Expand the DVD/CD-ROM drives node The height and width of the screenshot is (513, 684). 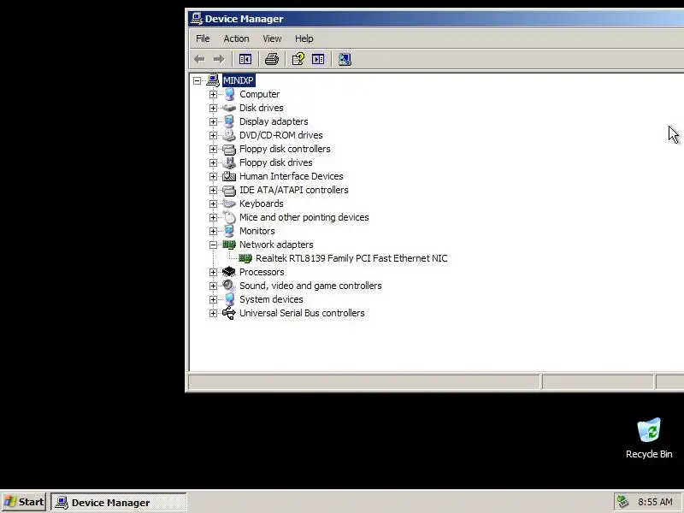click(x=213, y=135)
